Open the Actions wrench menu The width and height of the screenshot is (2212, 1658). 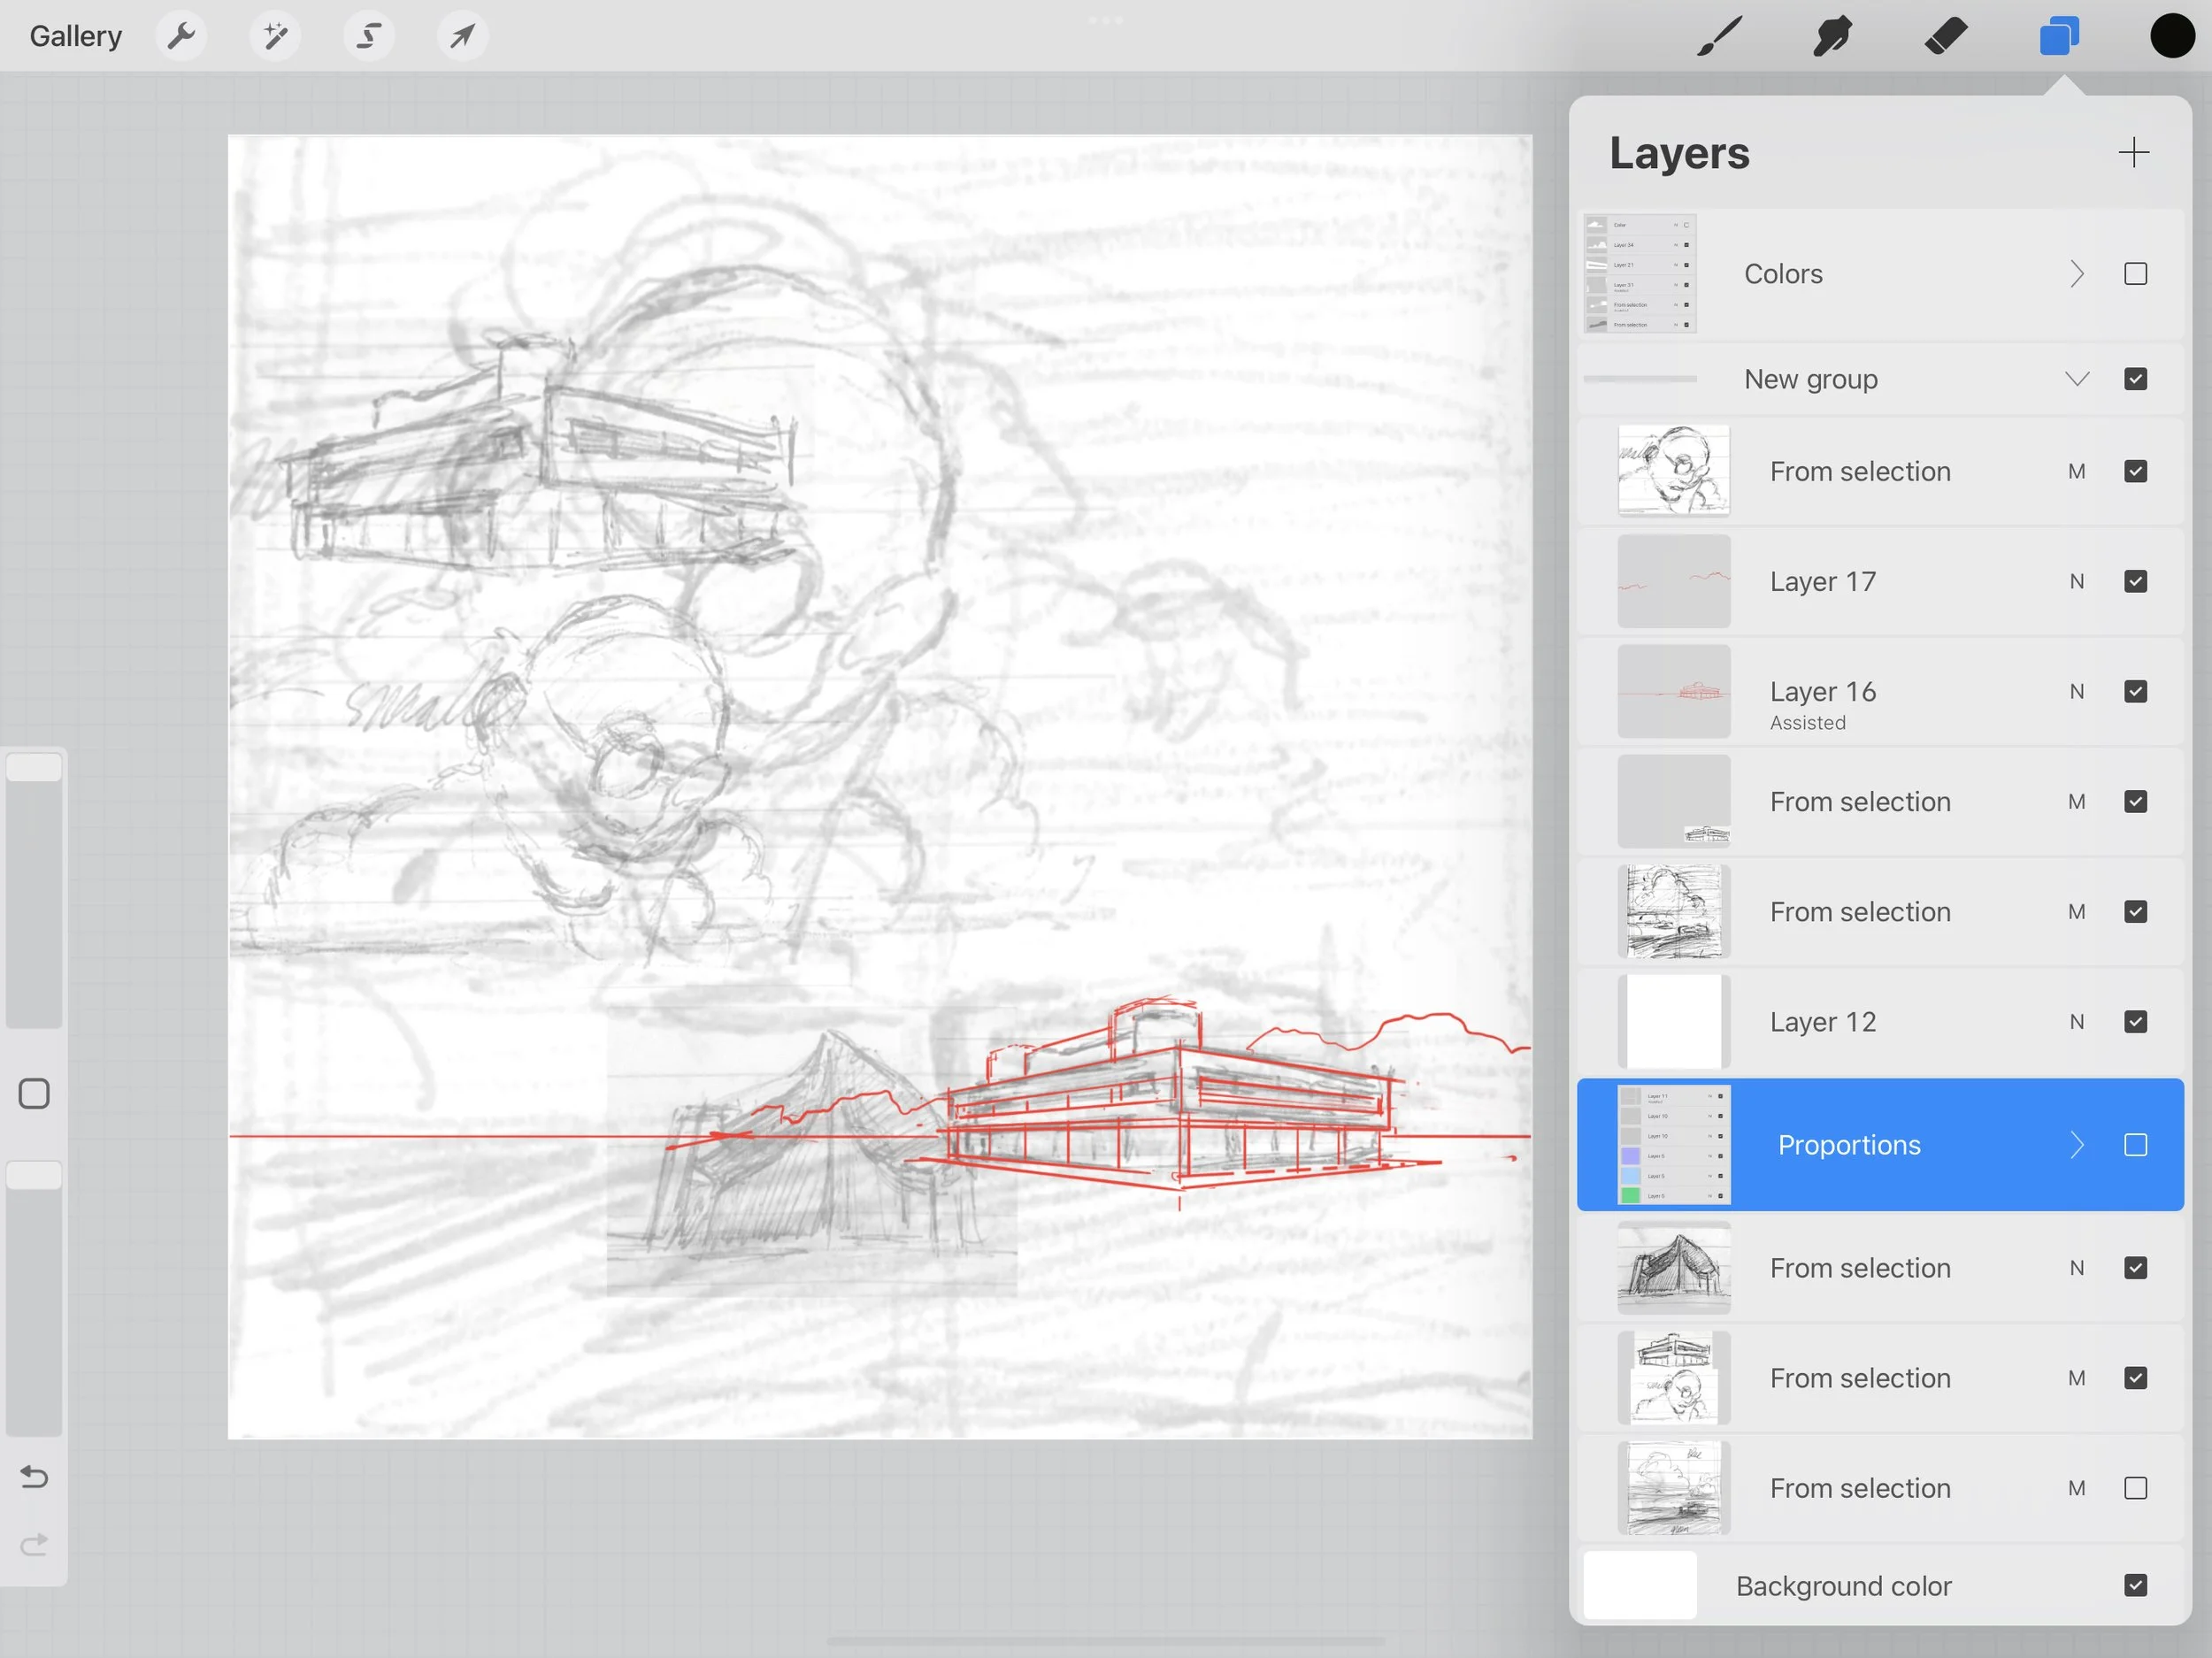click(x=182, y=35)
